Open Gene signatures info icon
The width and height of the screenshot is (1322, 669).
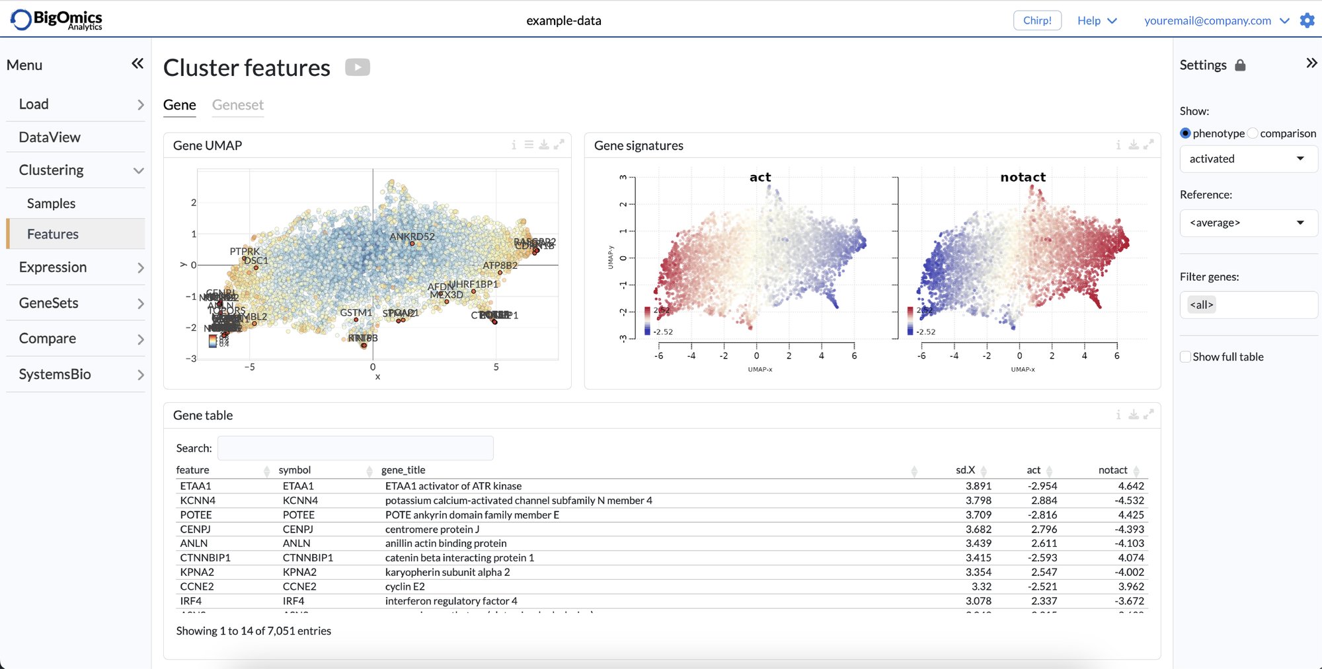pos(1118,145)
